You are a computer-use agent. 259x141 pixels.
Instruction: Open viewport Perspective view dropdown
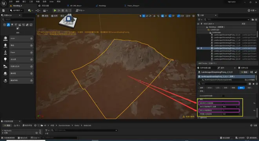click(45, 16)
